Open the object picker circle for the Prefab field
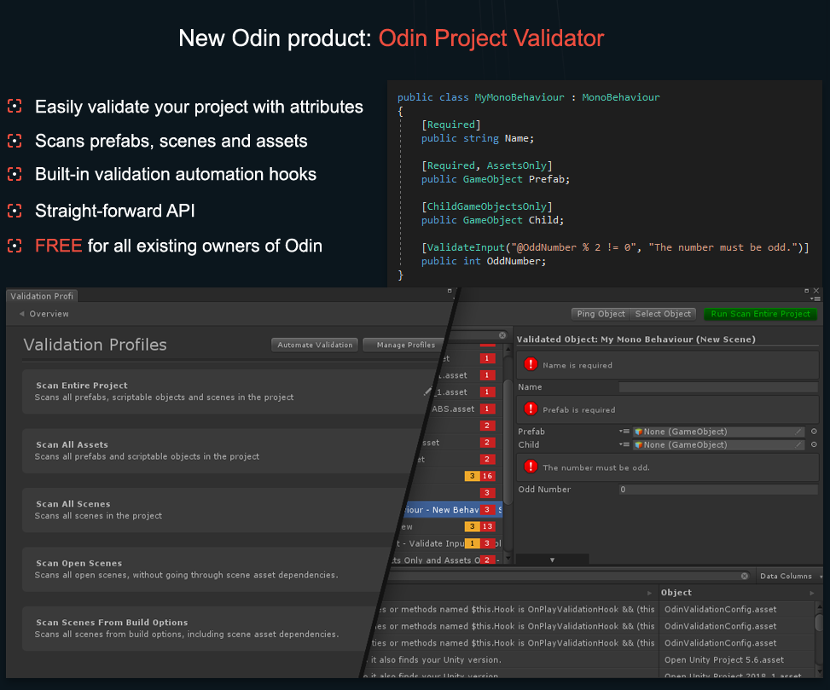This screenshot has height=690, width=830. click(x=814, y=432)
